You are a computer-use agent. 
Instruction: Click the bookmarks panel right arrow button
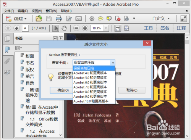[x=61, y=39]
